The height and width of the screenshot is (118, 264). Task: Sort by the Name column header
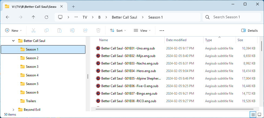[103, 40]
